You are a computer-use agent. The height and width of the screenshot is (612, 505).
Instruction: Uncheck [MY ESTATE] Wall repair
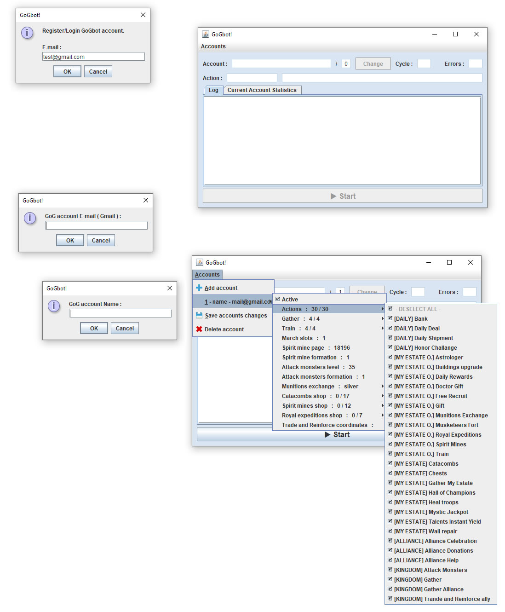pyautogui.click(x=390, y=531)
